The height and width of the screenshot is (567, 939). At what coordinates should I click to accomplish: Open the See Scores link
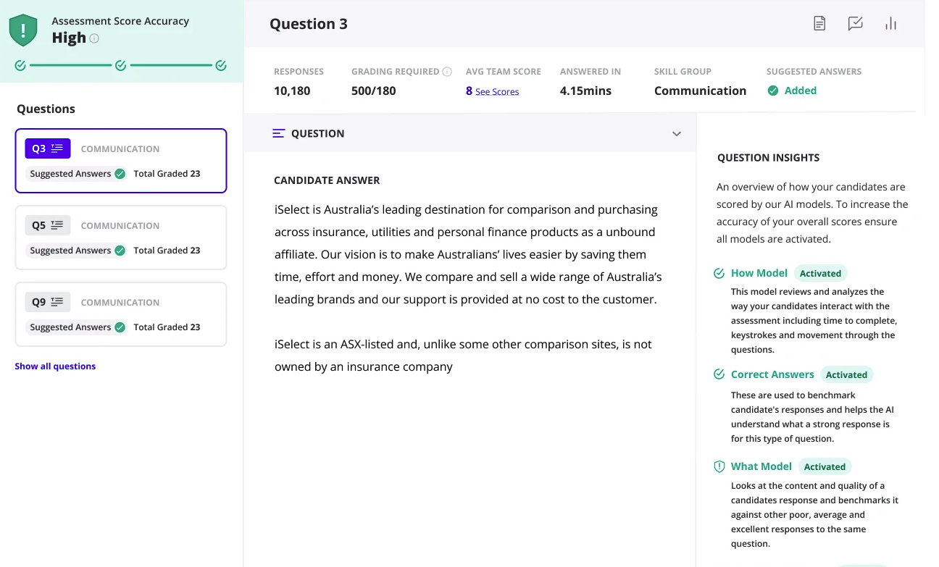[496, 92]
